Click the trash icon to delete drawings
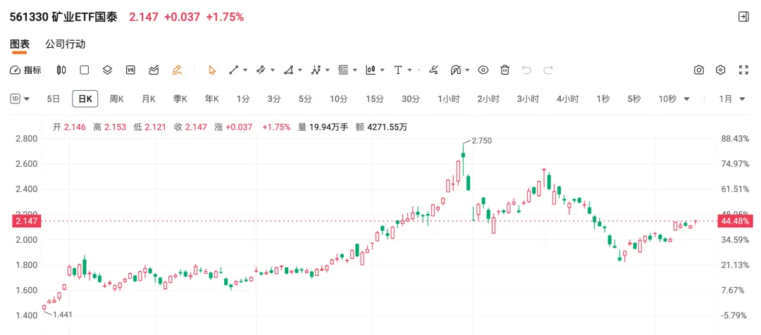Screen dimensions: 761x335 [505, 70]
